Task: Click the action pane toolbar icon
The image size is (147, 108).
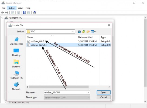Action: point(29,13)
